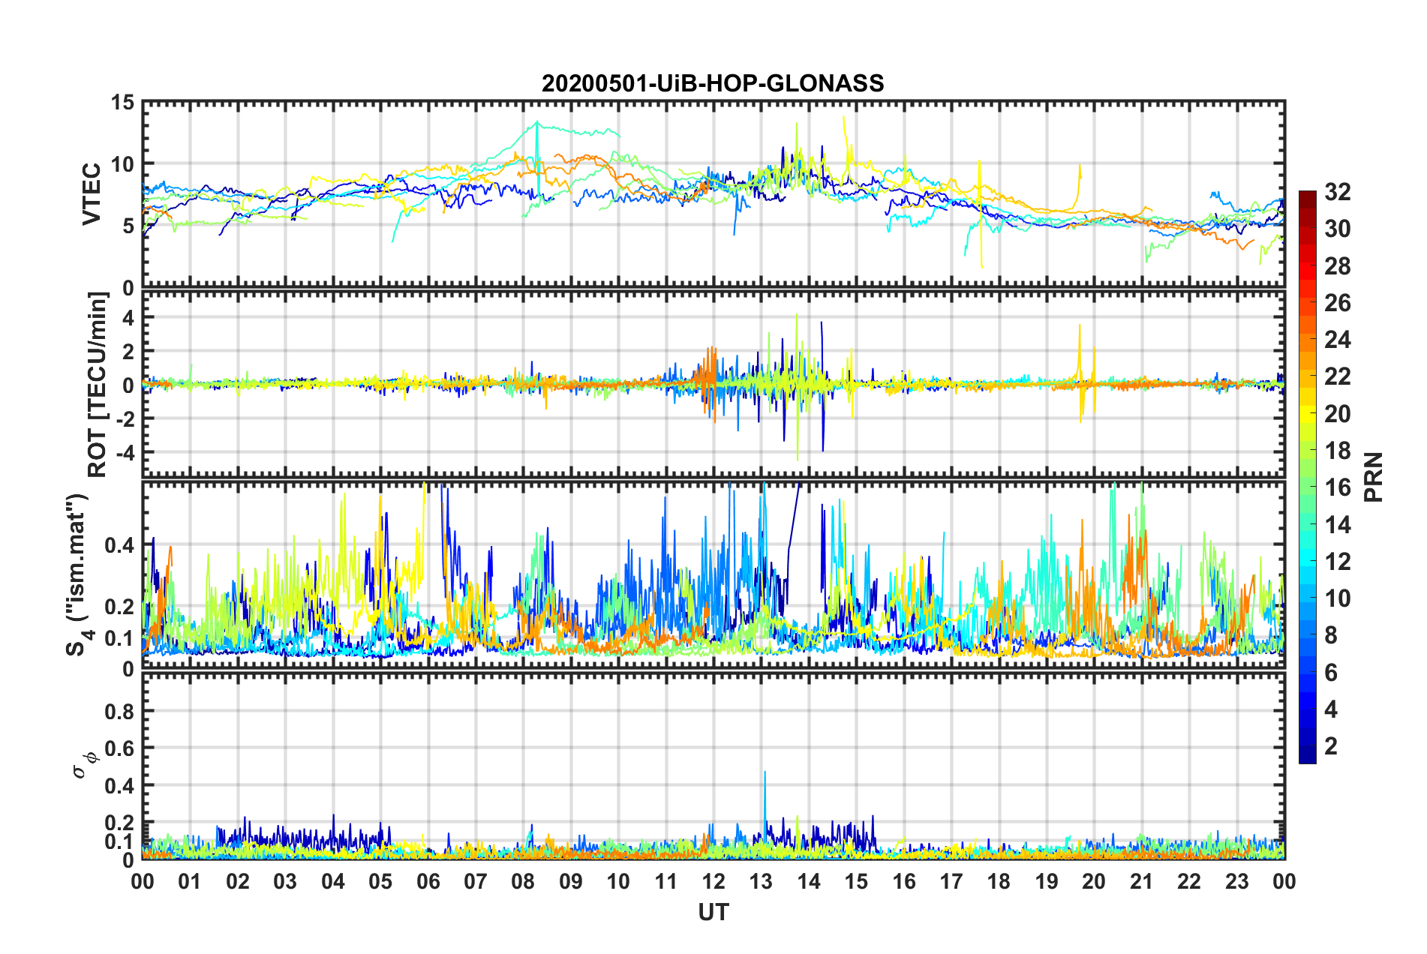The height and width of the screenshot is (954, 1427).
Task: Click colorbar tick value 16
Action: click(1337, 487)
